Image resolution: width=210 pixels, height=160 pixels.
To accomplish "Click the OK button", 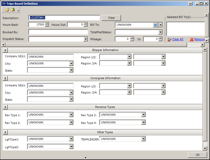I will click(x=197, y=155).
